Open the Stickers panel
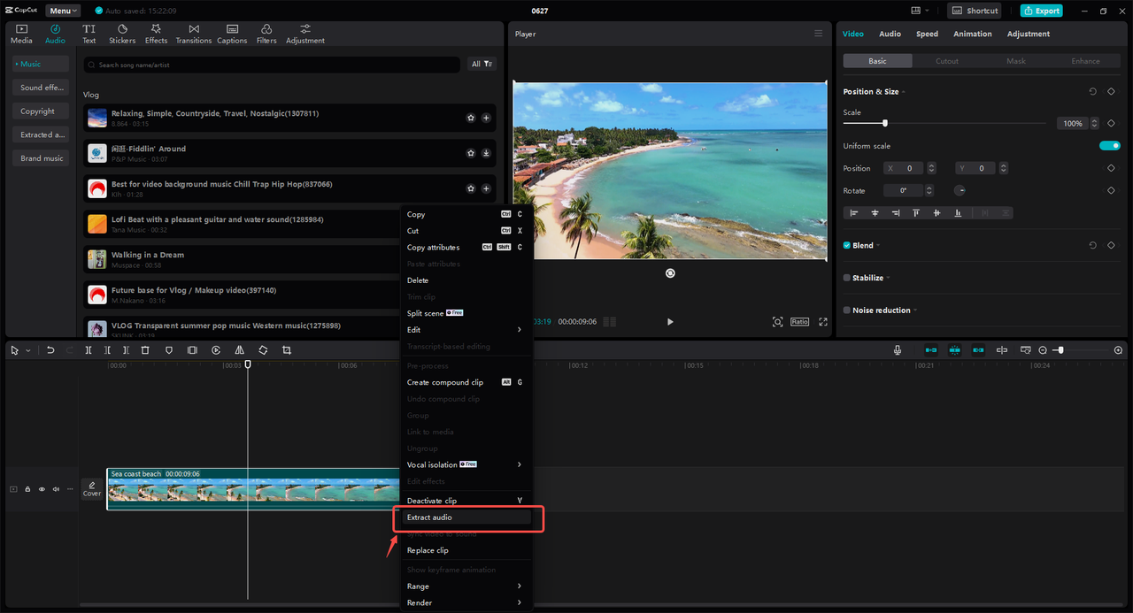1133x613 pixels. [122, 34]
